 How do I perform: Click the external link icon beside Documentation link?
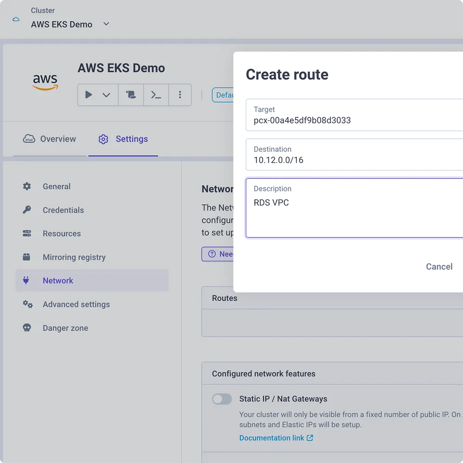[x=310, y=438]
